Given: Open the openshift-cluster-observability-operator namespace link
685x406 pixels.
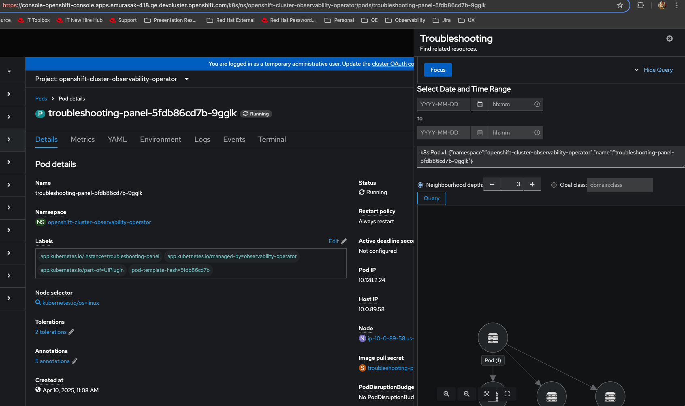Looking at the screenshot, I should point(99,222).
